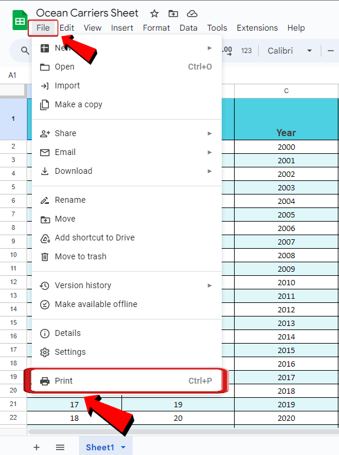Open the all sheets list icon
This screenshot has width=339, height=455.
pyautogui.click(x=60, y=447)
